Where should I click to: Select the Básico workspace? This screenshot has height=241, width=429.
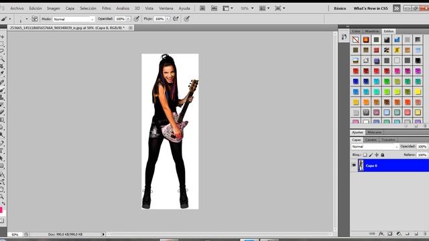[340, 9]
